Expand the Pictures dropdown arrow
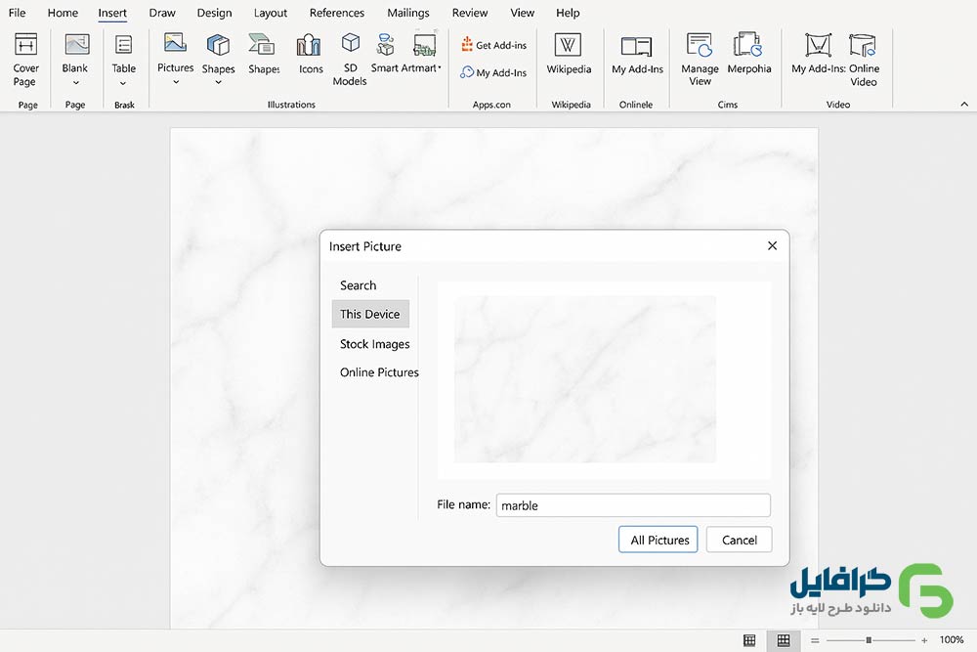Screen dimensions: 977x652 click(x=176, y=82)
